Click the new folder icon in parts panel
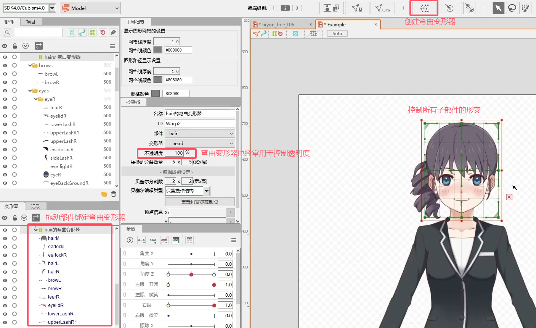The width and height of the screenshot is (536, 328). [104, 194]
